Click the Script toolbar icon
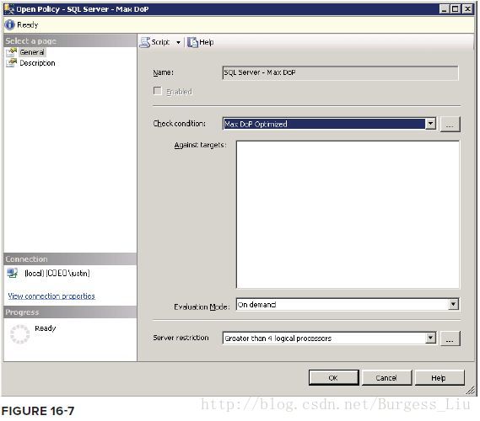480x421 pixels. coord(144,42)
